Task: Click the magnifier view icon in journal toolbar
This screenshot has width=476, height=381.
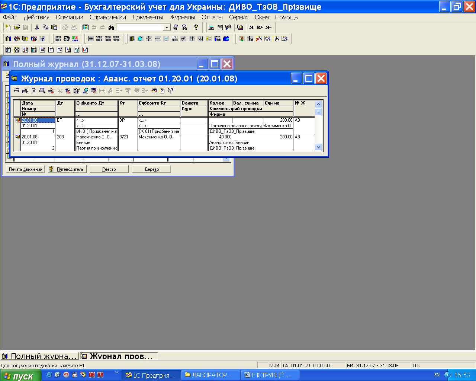Action: (85, 90)
